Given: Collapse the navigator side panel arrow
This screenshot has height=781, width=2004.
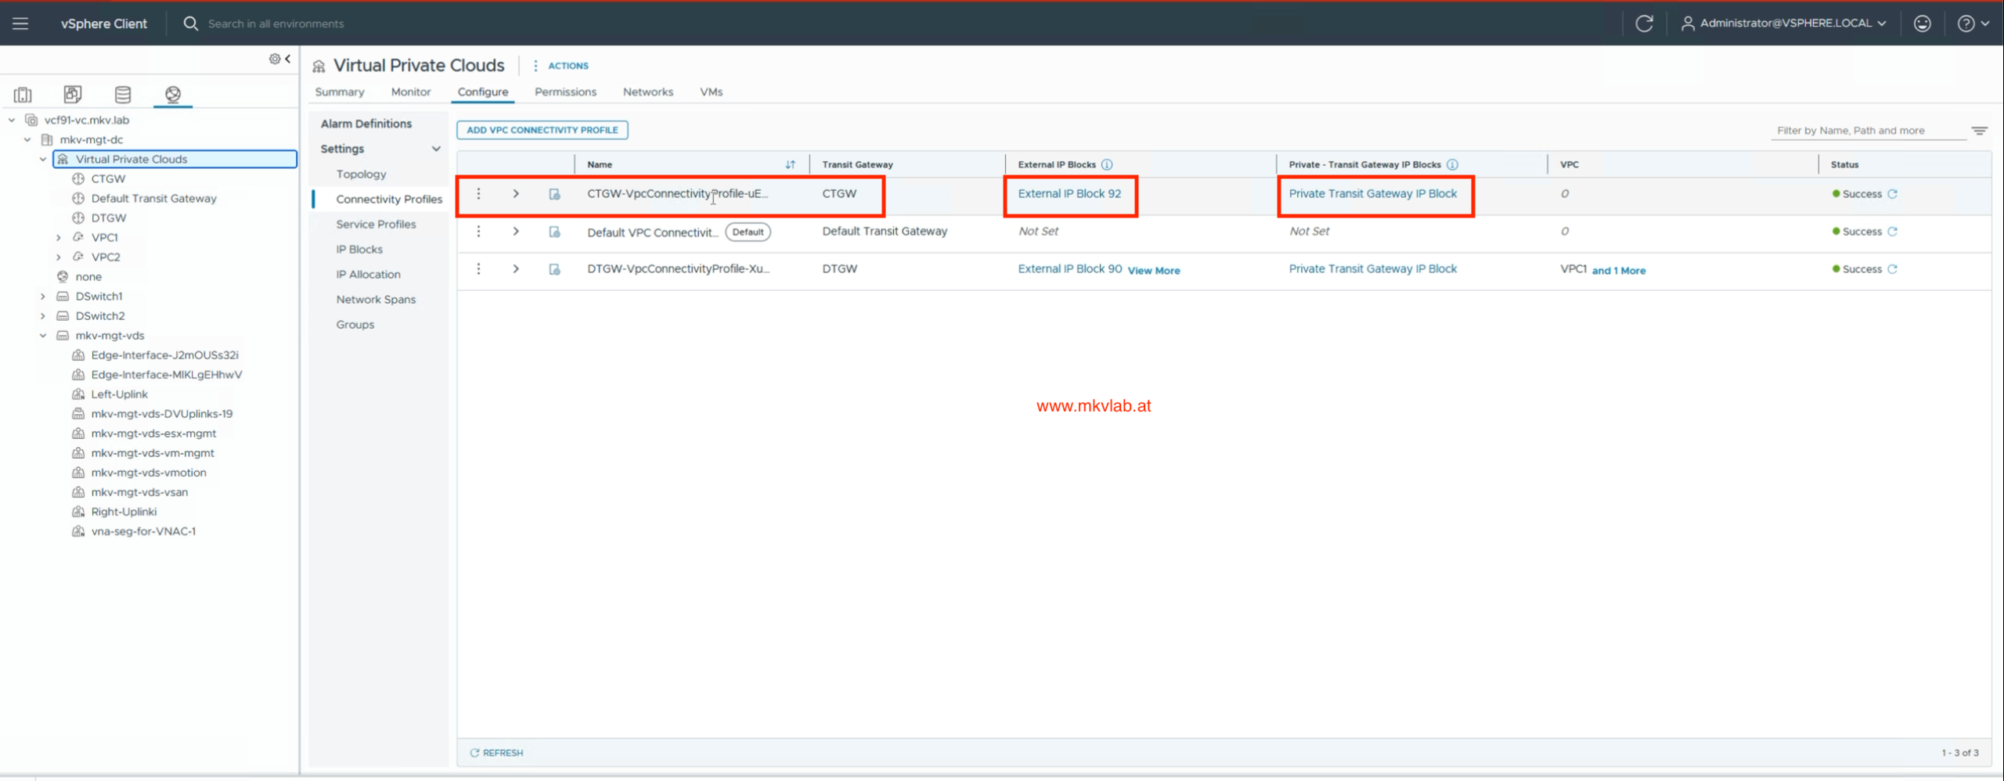Looking at the screenshot, I should (288, 59).
